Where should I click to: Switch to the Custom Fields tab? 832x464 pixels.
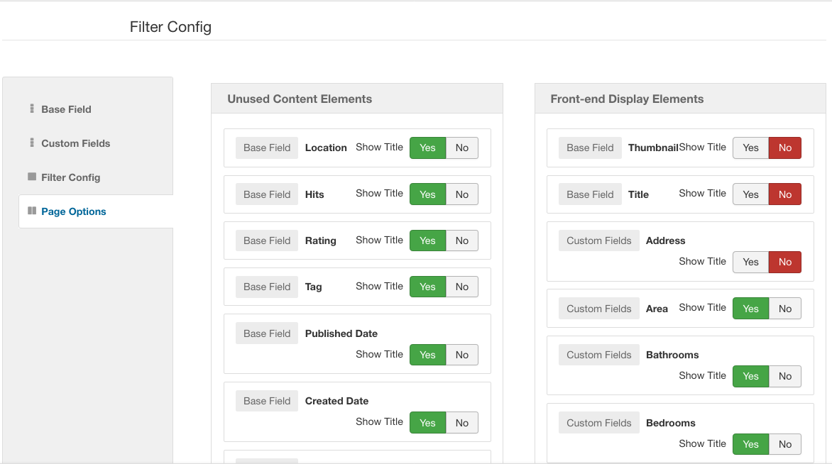tap(75, 143)
